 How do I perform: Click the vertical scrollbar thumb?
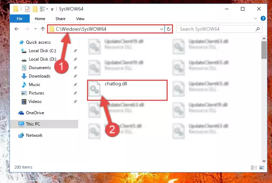(x=264, y=50)
